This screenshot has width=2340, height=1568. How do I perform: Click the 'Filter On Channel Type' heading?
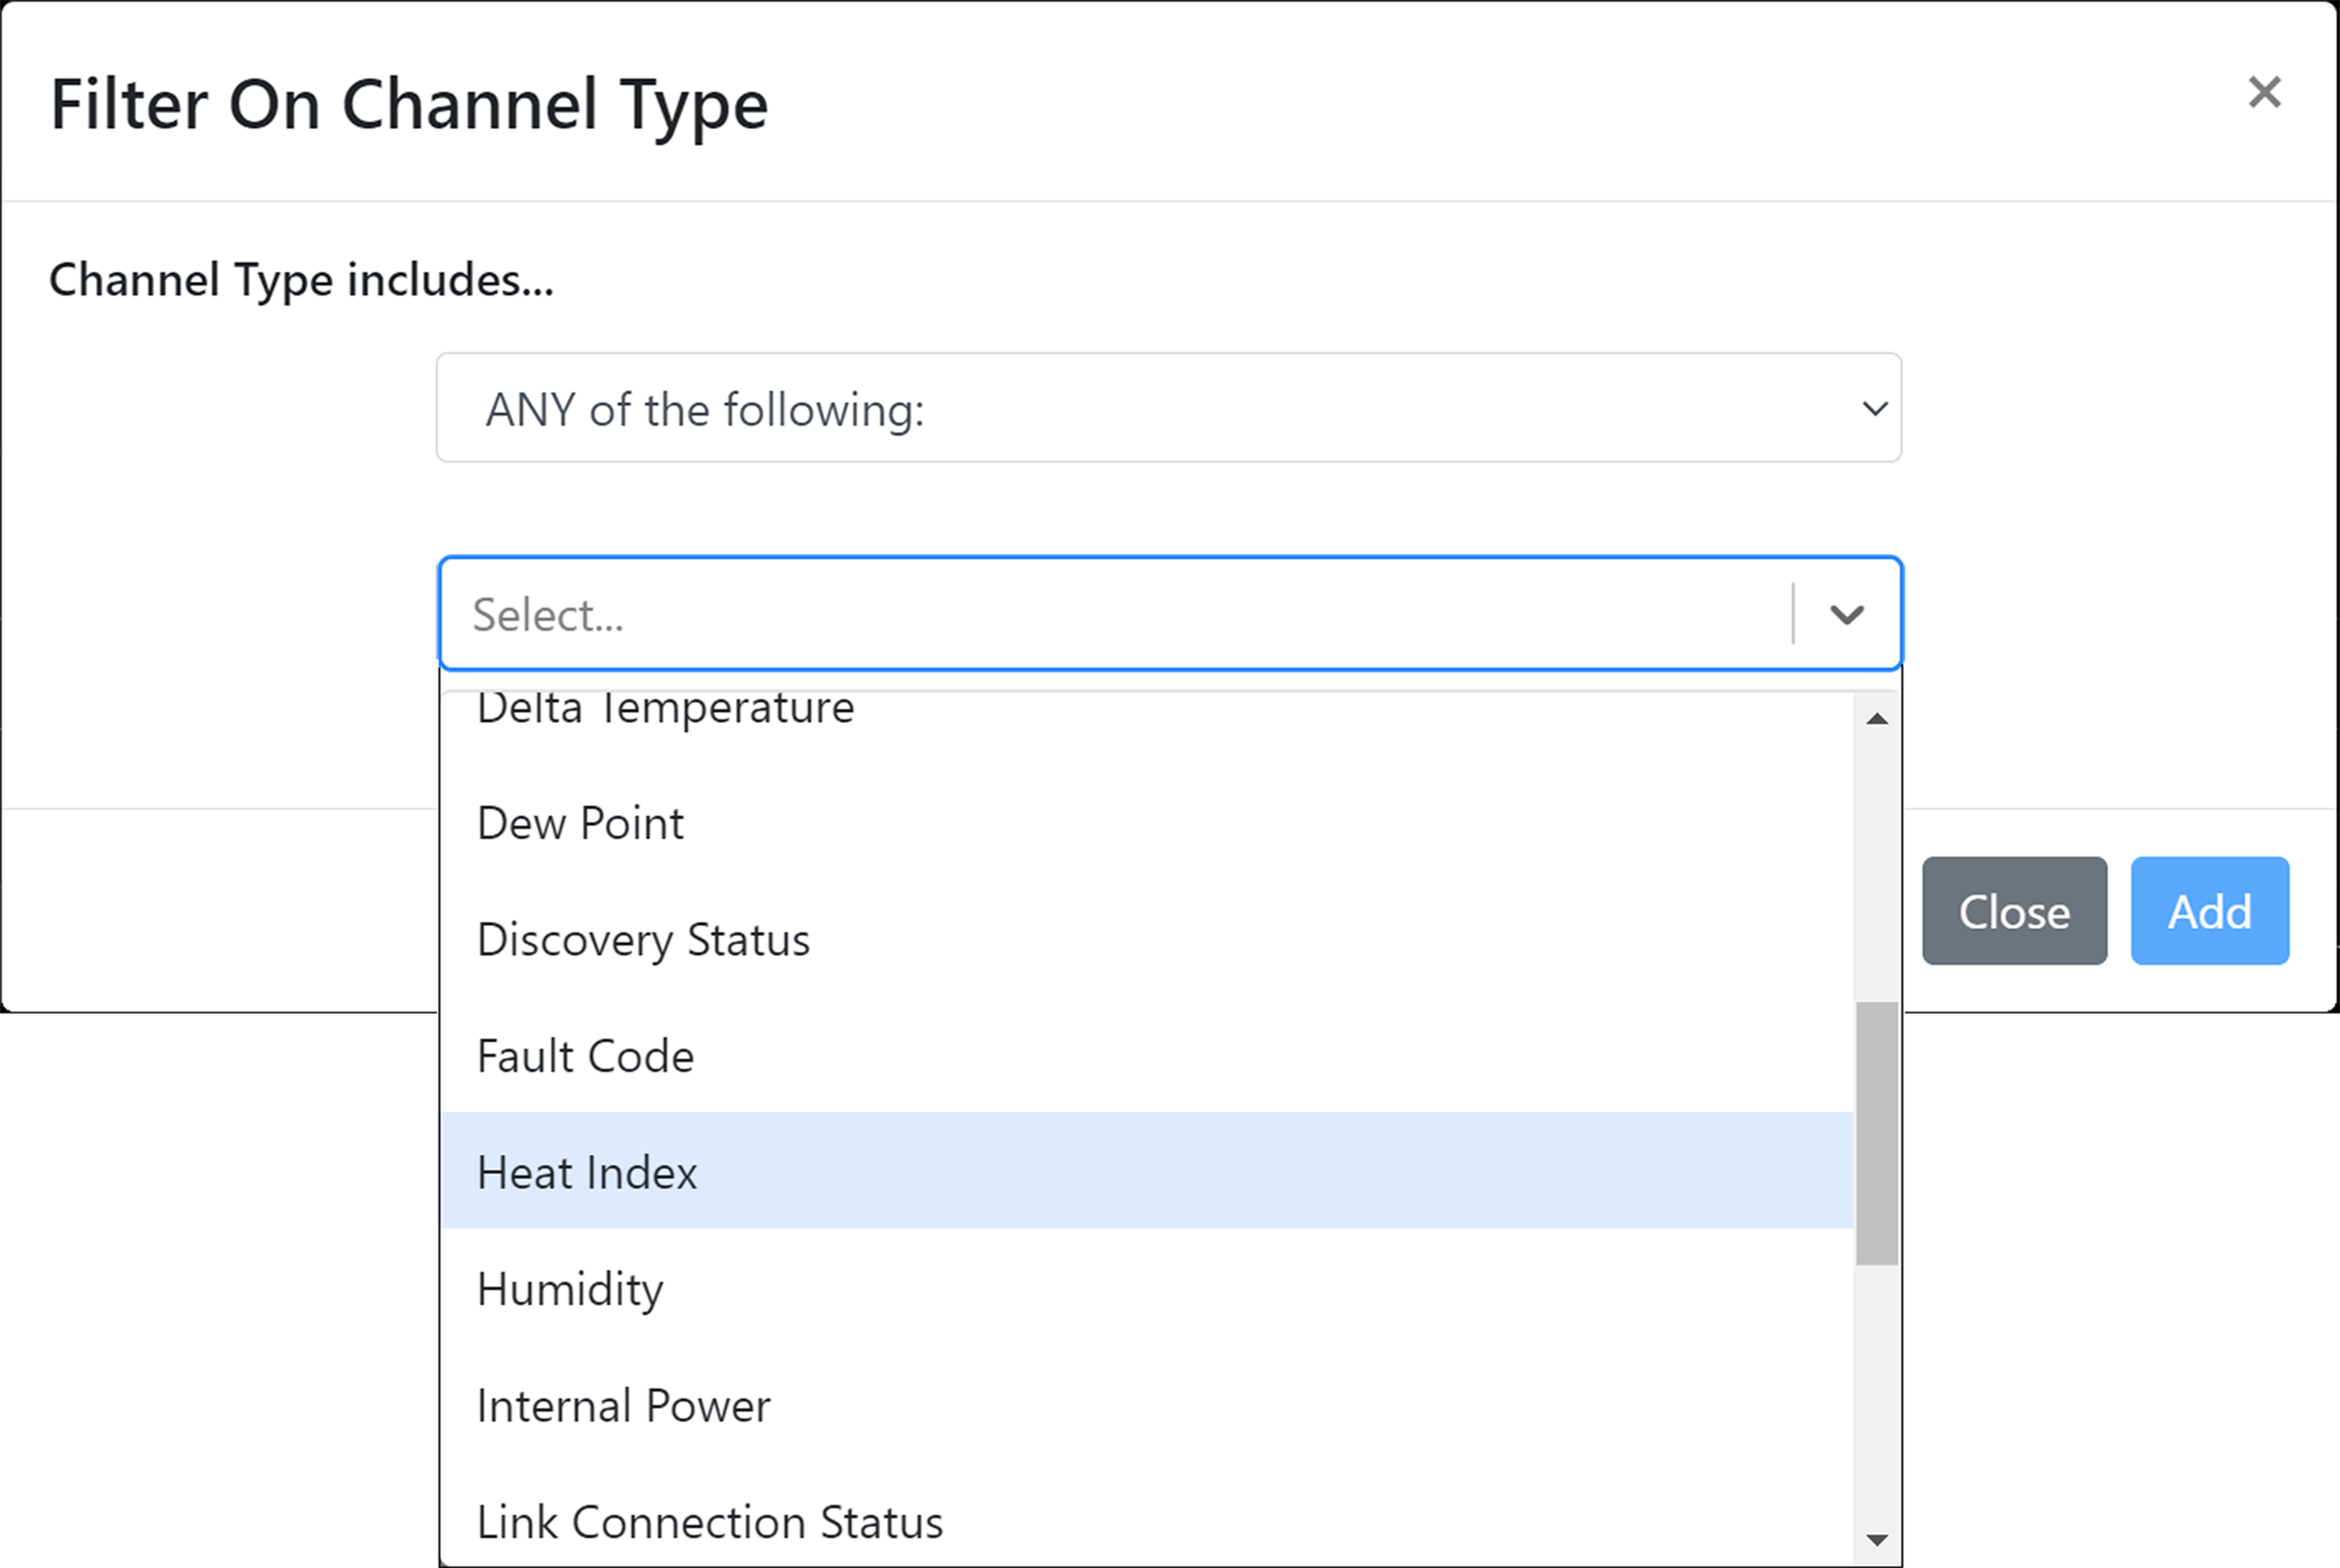click(x=409, y=105)
